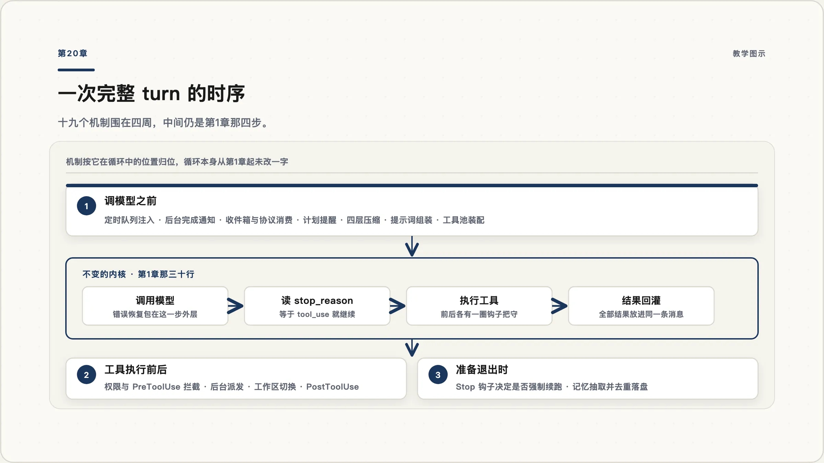Click the 教学图示 label at top right

pos(749,54)
